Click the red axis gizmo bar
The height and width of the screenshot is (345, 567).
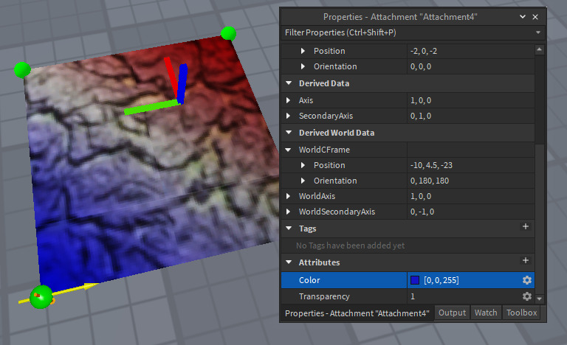(x=171, y=77)
